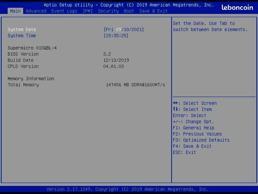Image resolution: width=258 pixels, height=194 pixels.
Task: Click the leboncoin logo watermark
Action: [x=237, y=8]
